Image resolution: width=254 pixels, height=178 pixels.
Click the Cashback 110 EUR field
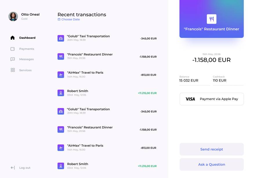click(x=228, y=80)
